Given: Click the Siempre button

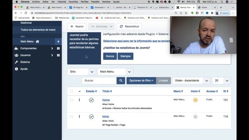Looking at the screenshot, I should [125, 56].
